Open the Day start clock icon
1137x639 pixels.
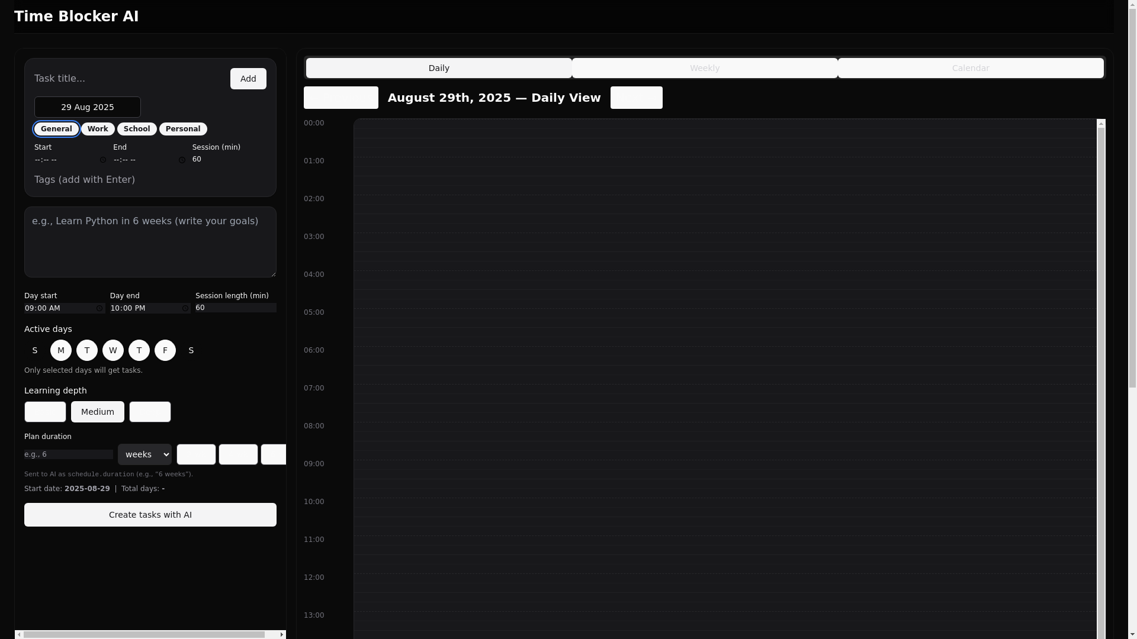click(x=99, y=308)
